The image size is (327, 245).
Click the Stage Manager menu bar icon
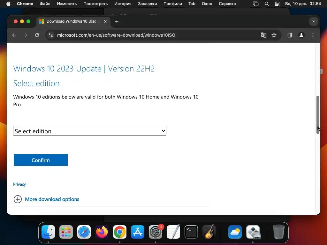tap(256, 4)
